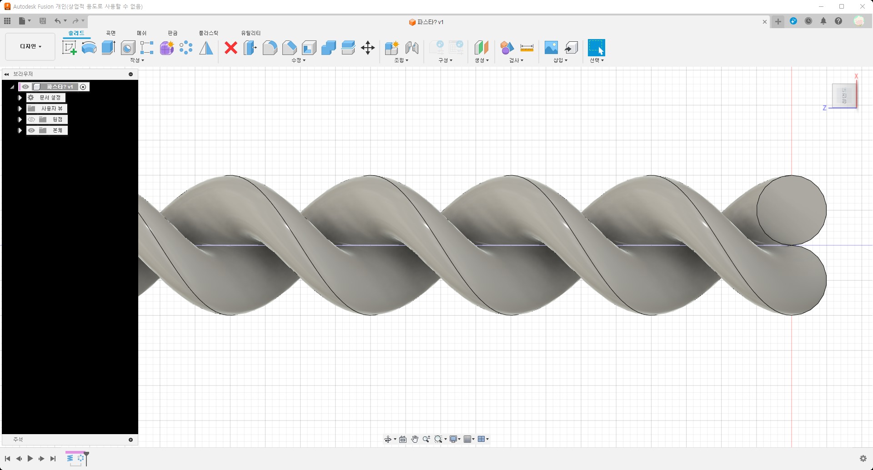
Task: Select the Extrude tool
Action: (108, 48)
